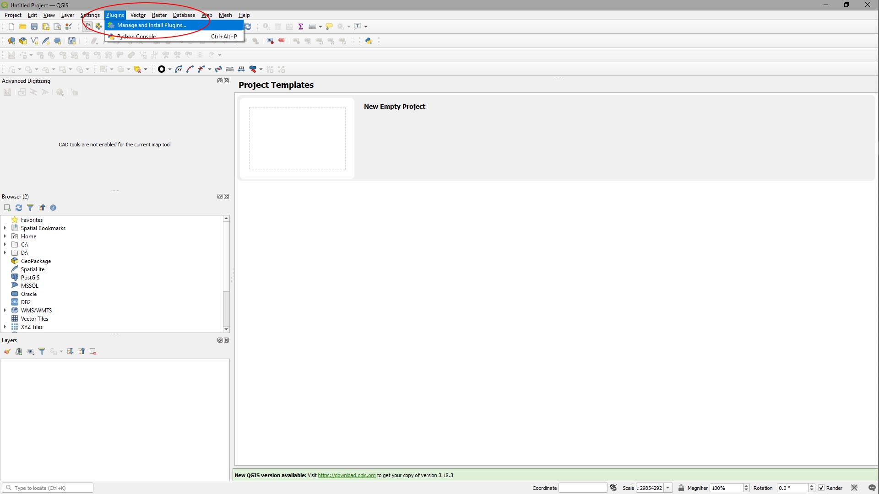The width and height of the screenshot is (879, 494).
Task: Click Remove Layer/Group icon in Layers
Action: tap(93, 351)
